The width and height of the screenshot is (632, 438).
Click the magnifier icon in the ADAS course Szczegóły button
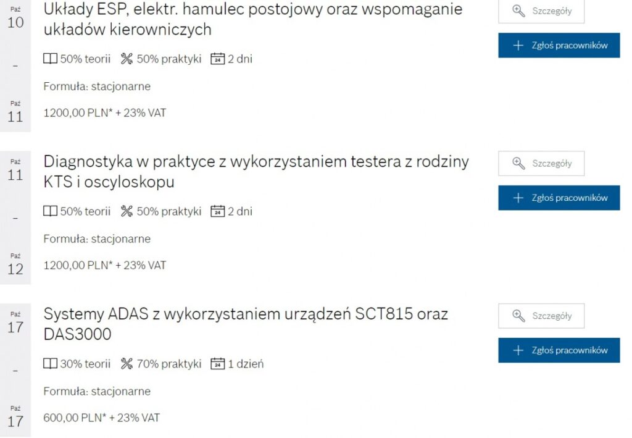(x=519, y=316)
